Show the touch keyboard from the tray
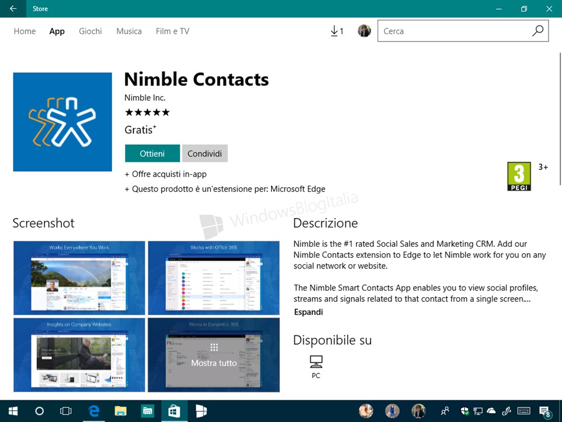The height and width of the screenshot is (422, 562). pos(524,411)
